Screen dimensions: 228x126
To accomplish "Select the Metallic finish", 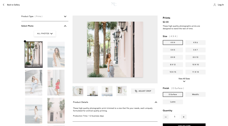I will (x=195, y=94).
